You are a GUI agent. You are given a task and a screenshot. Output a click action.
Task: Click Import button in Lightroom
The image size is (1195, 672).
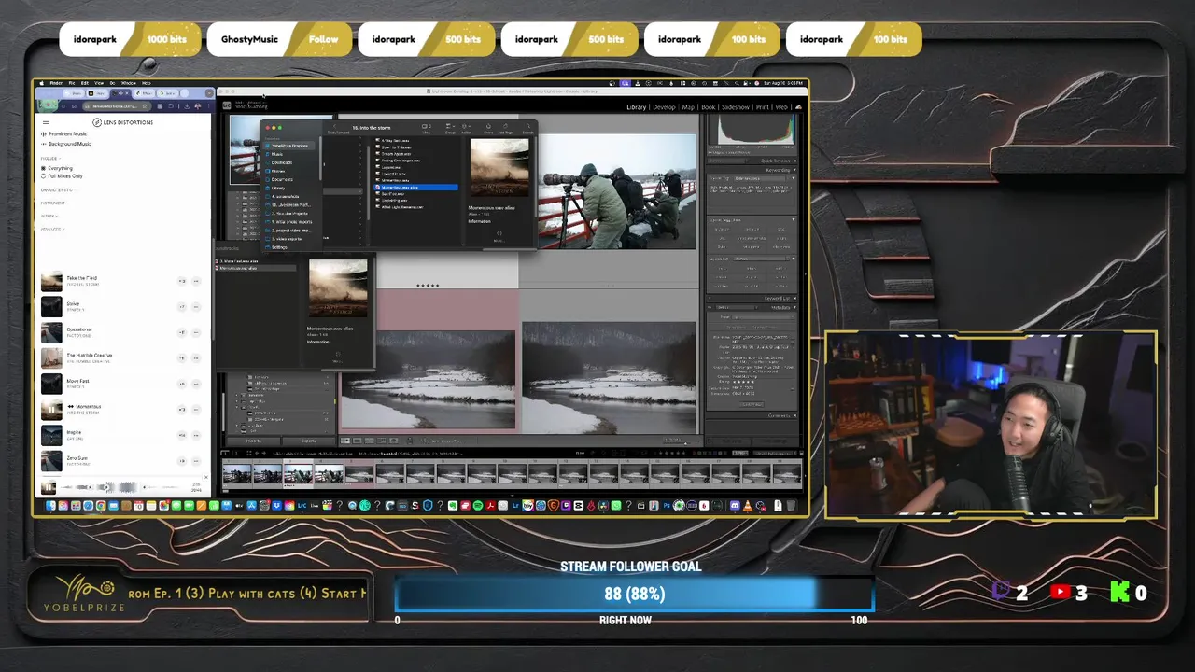pyautogui.click(x=253, y=441)
